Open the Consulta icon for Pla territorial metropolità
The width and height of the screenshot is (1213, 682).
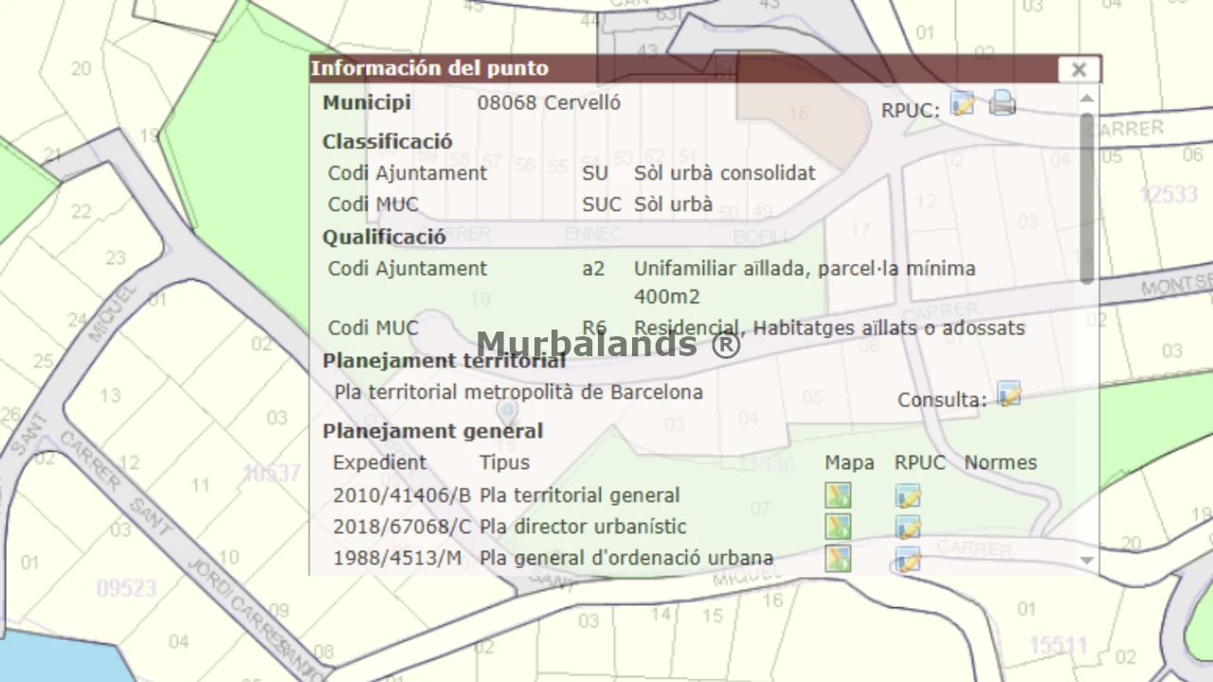pyautogui.click(x=1008, y=395)
